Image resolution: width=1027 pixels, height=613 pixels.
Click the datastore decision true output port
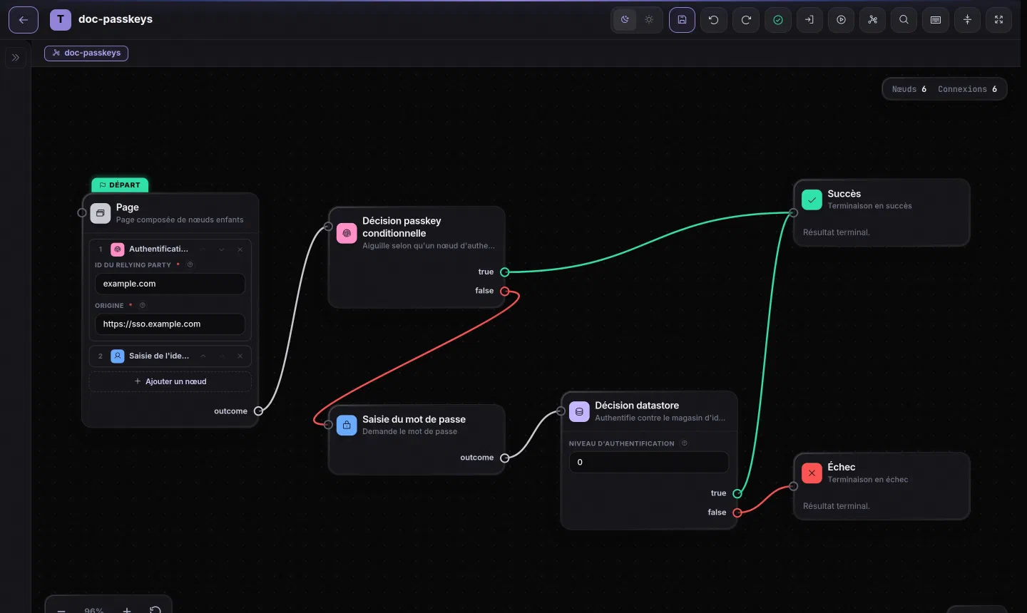pyautogui.click(x=737, y=493)
